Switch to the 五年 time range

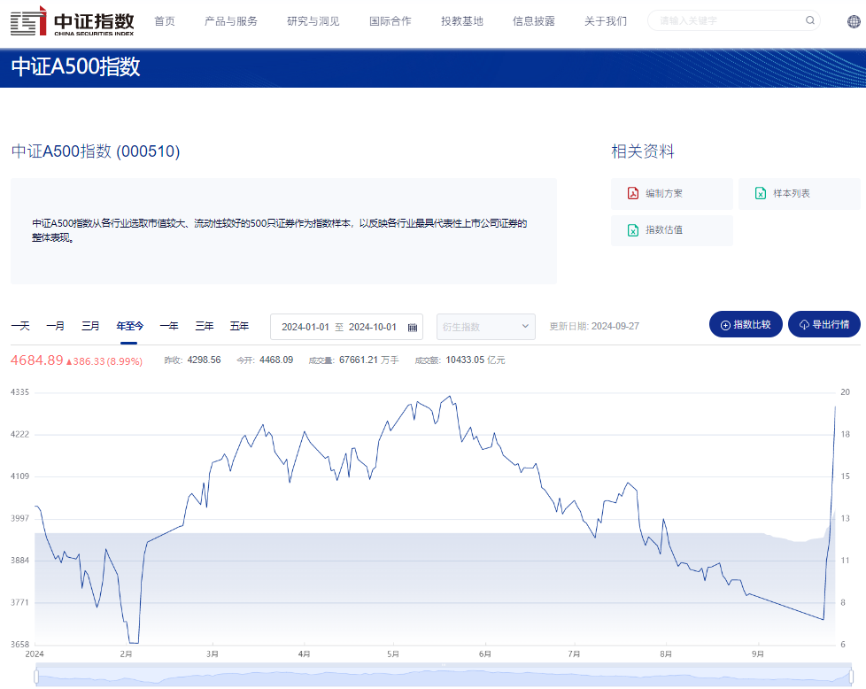(x=239, y=326)
